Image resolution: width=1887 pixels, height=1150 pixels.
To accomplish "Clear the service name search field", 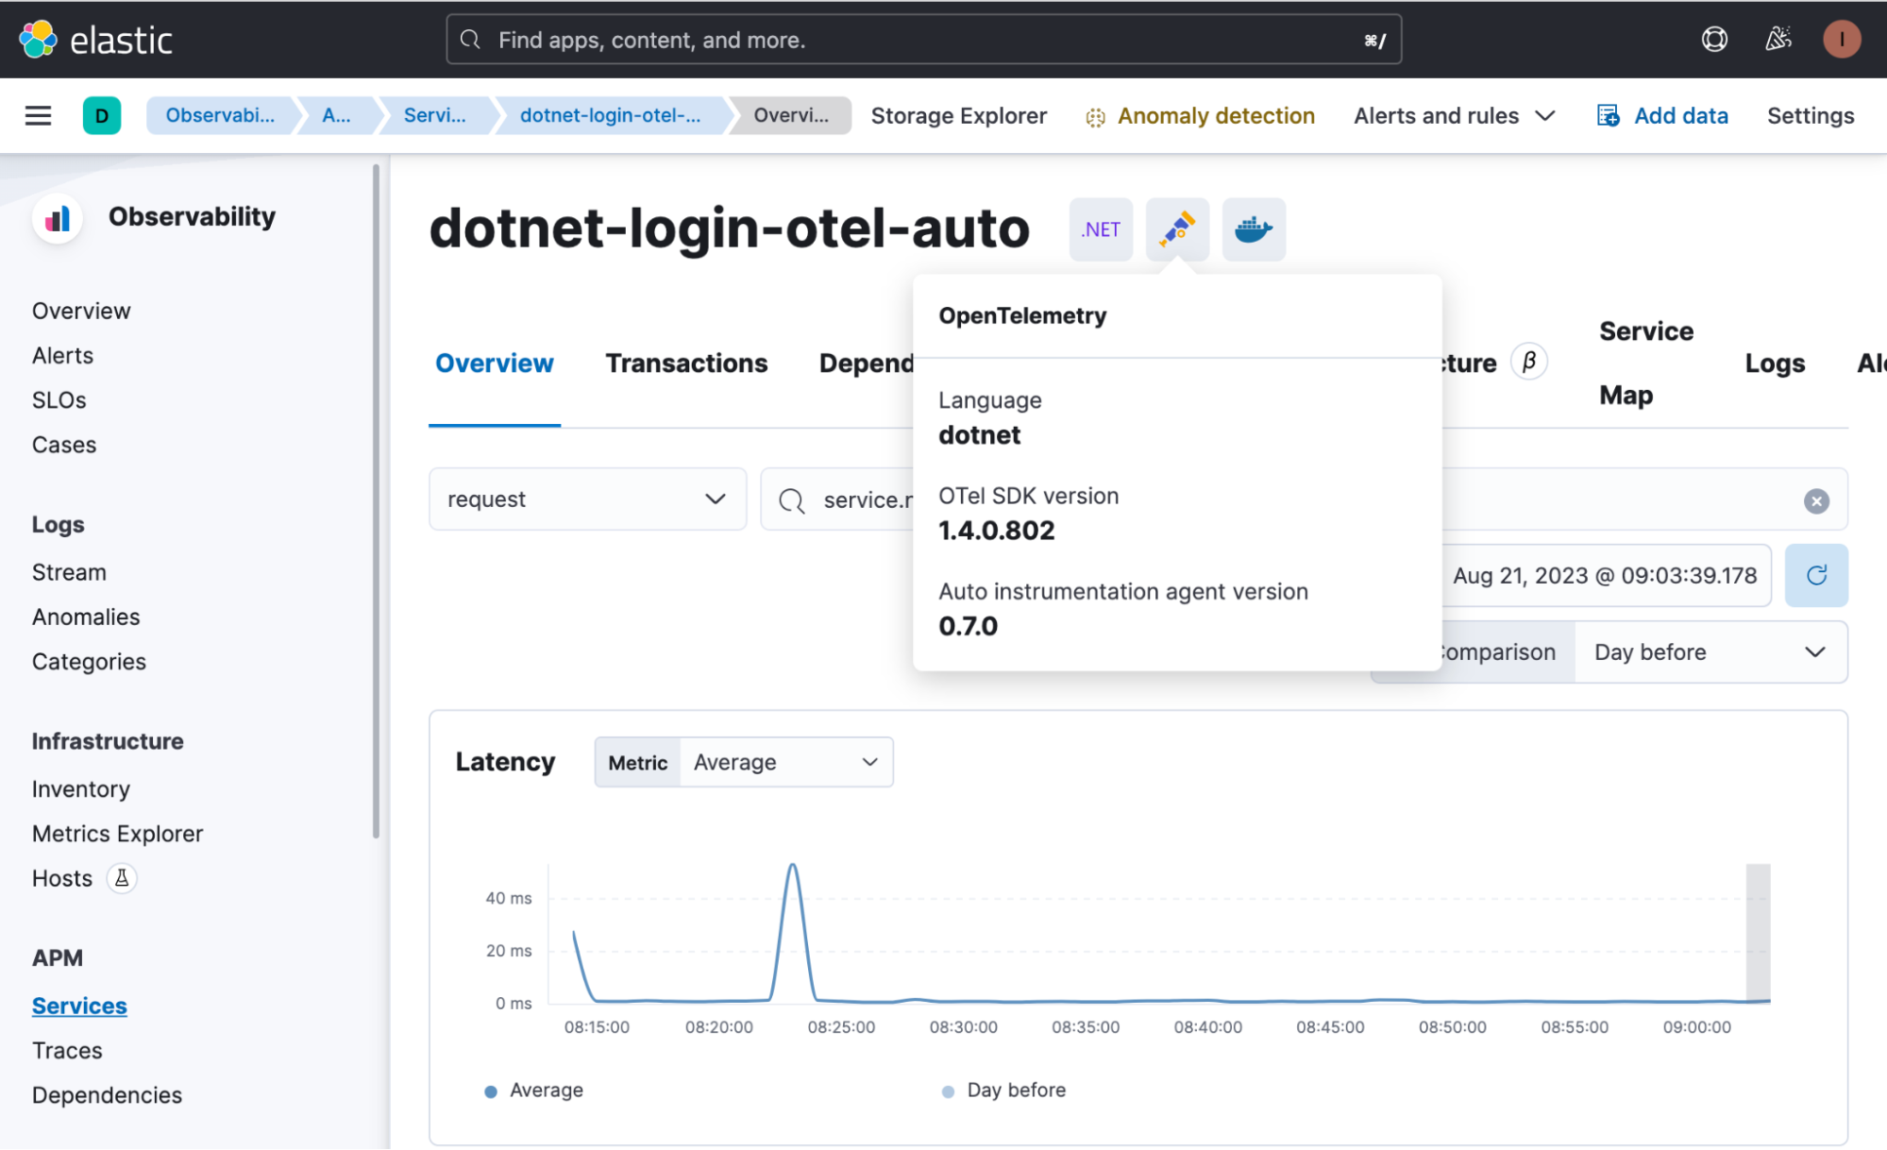I will click(x=1820, y=500).
